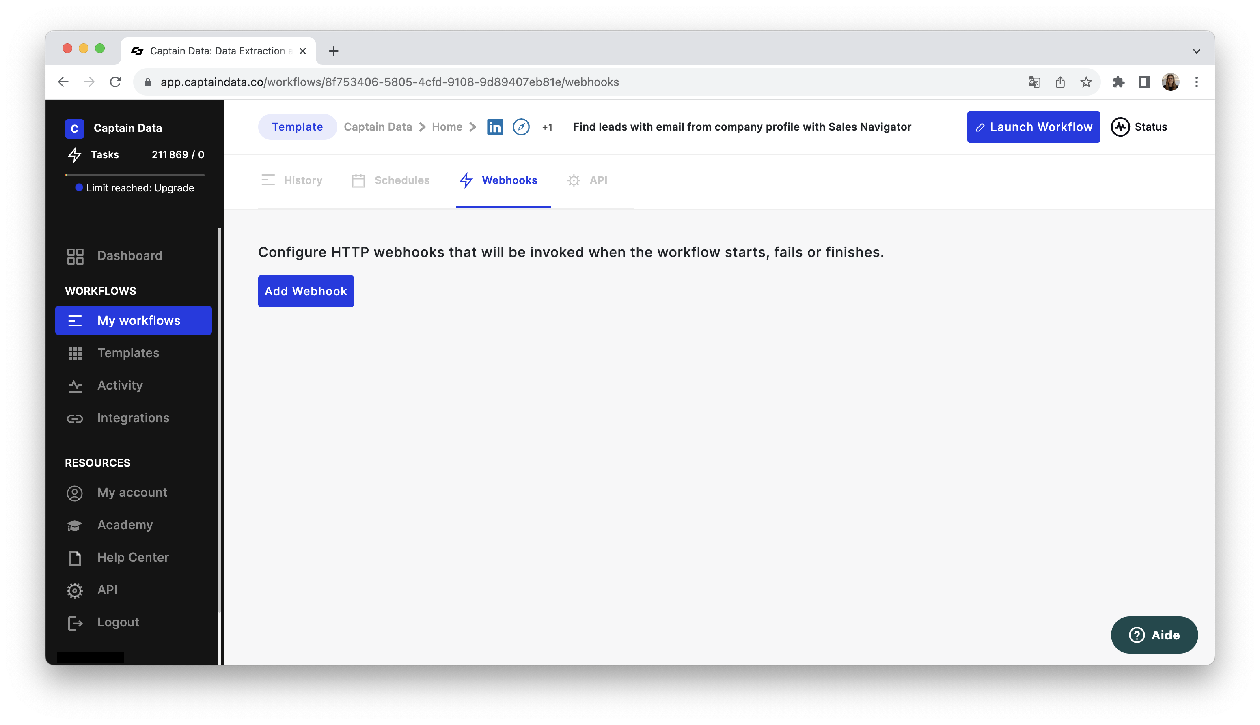Open Templates in the sidebar
Viewport: 1260px width, 725px height.
click(133, 353)
